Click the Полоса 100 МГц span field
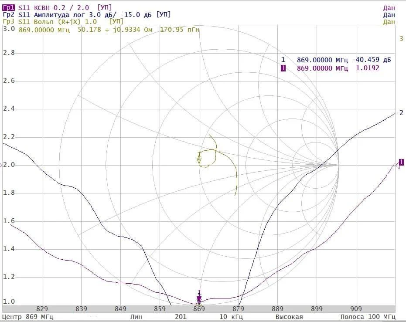This screenshot has width=406, height=322. pyautogui.click(x=368, y=317)
